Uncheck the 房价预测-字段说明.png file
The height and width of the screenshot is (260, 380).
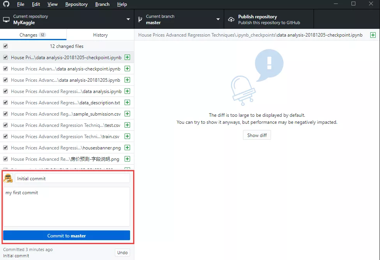pos(5,159)
